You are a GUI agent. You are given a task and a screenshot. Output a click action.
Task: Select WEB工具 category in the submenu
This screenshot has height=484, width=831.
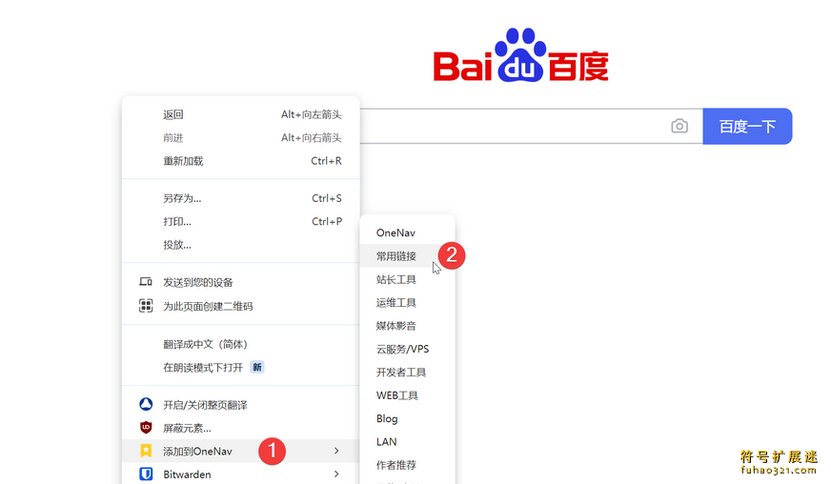coord(407,395)
